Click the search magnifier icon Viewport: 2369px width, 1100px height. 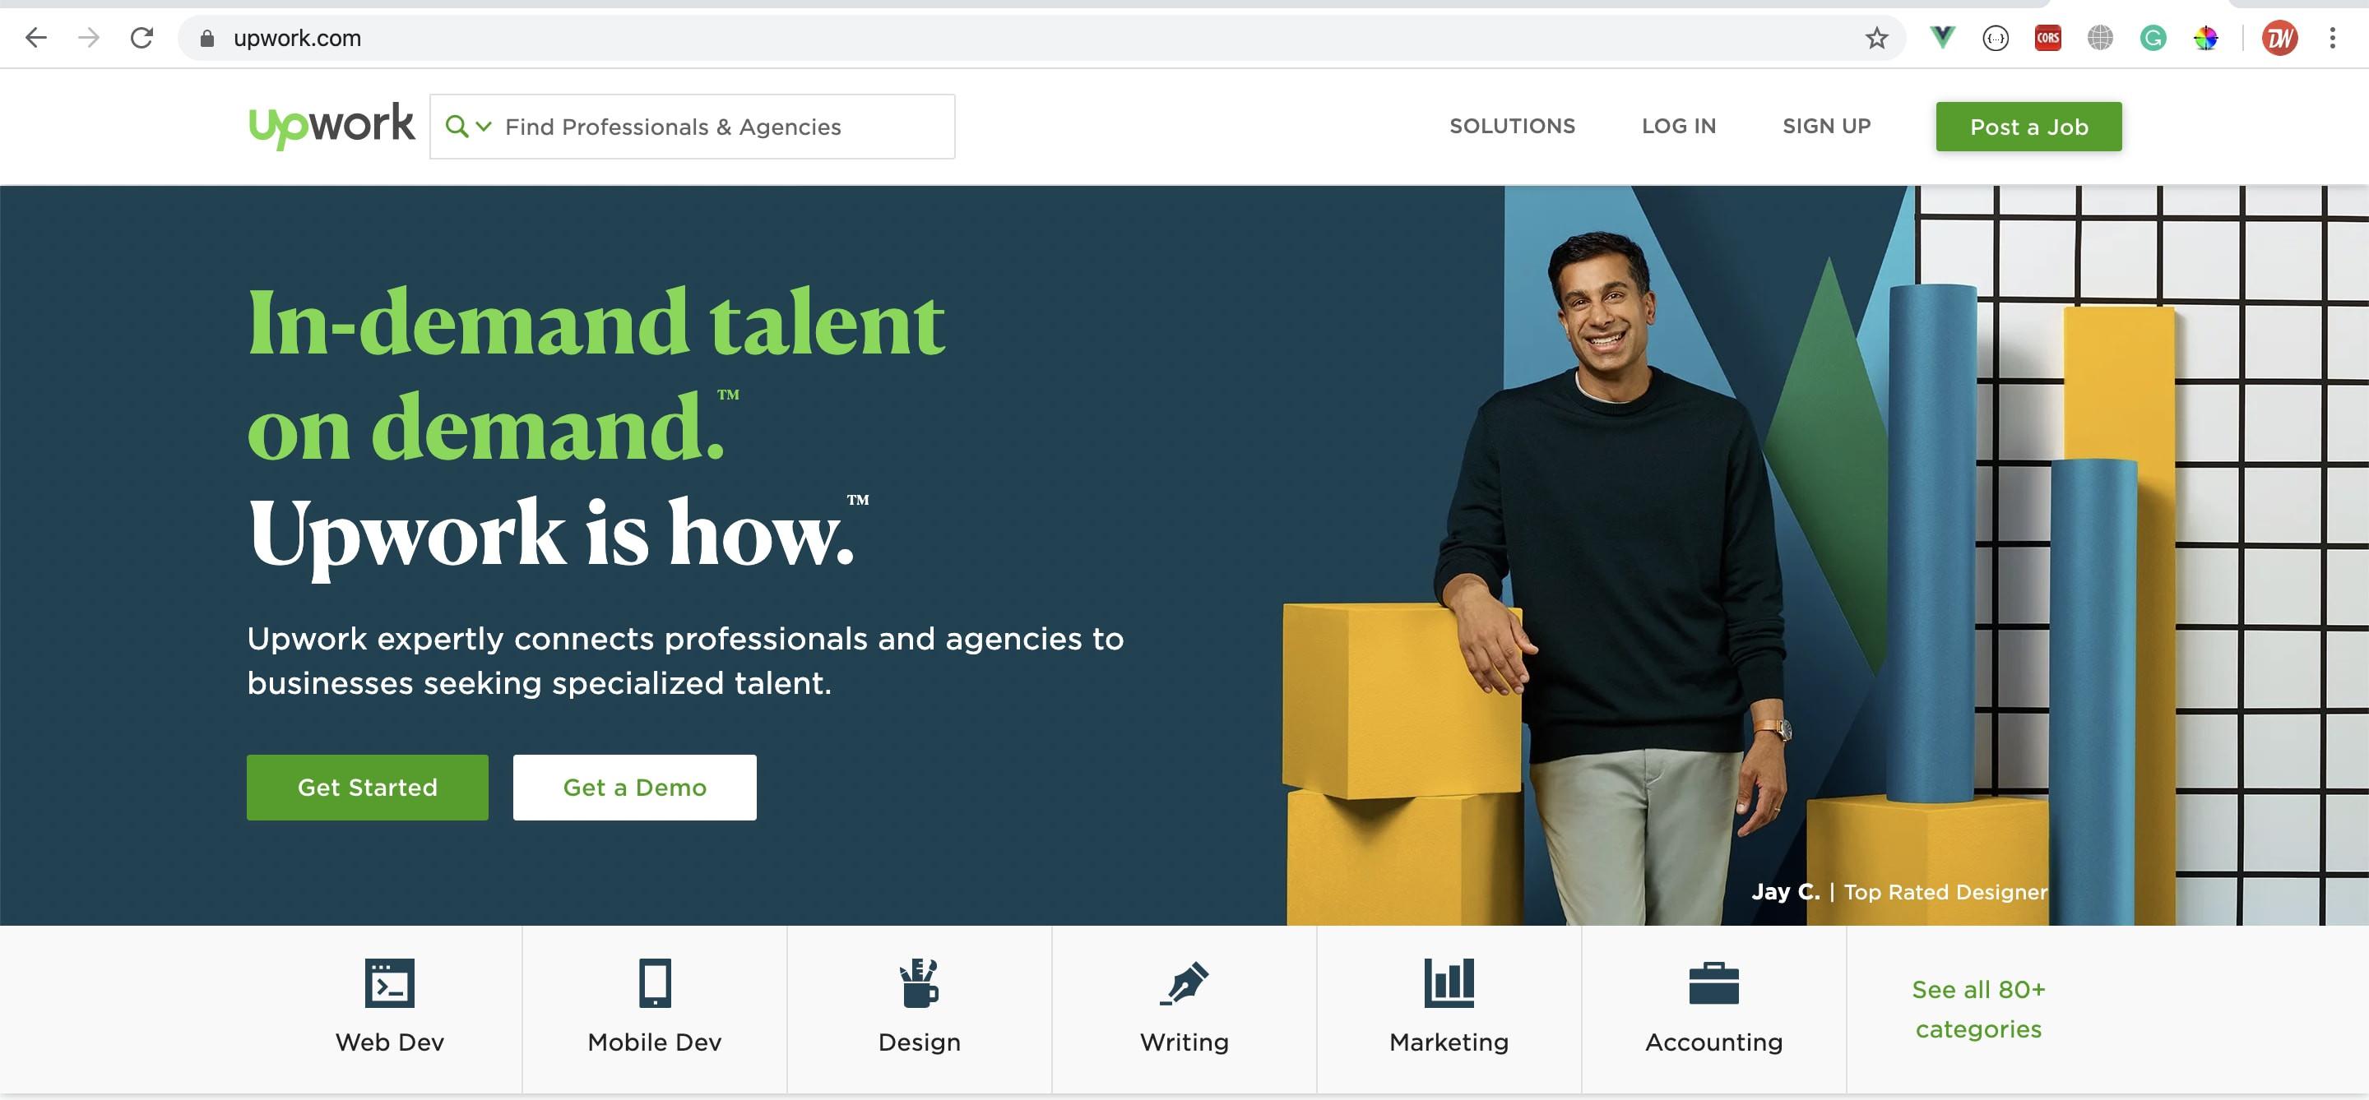458,126
